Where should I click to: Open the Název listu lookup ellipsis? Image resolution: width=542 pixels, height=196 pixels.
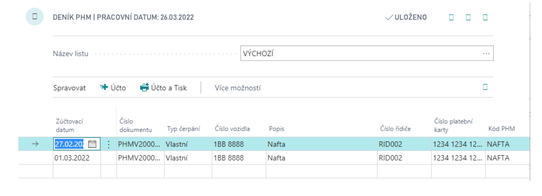[x=486, y=54]
